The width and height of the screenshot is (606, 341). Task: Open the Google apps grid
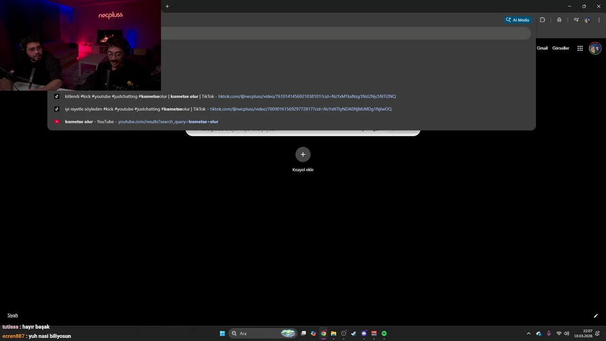[580, 48]
